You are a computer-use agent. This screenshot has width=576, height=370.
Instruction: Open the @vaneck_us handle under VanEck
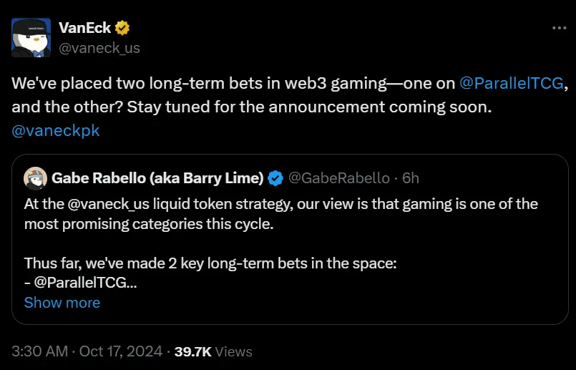tap(99, 48)
